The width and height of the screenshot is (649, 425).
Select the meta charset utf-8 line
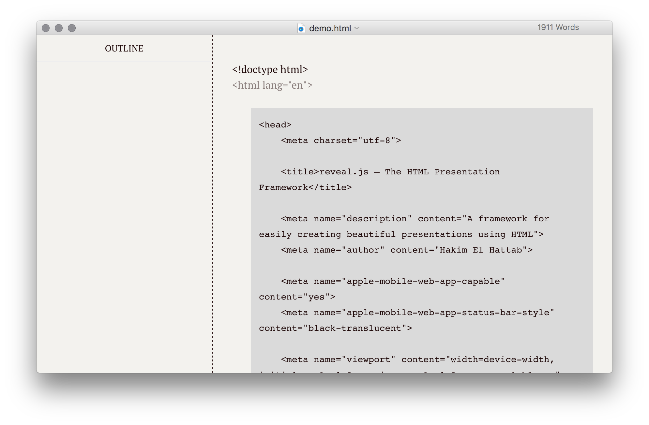coord(340,140)
